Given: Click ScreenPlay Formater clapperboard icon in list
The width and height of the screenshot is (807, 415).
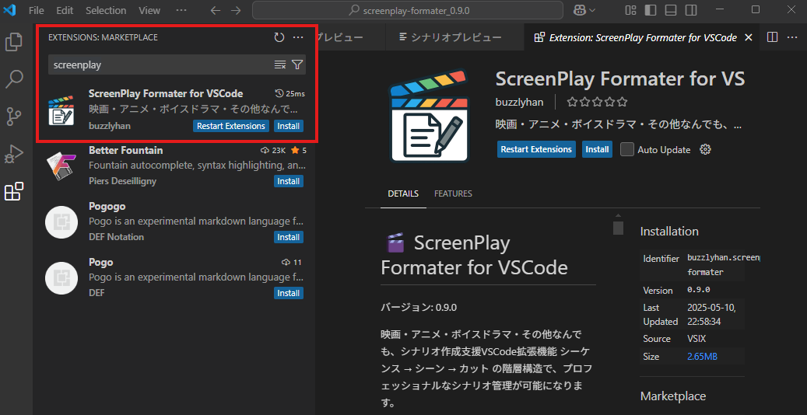Looking at the screenshot, I should click(x=61, y=110).
